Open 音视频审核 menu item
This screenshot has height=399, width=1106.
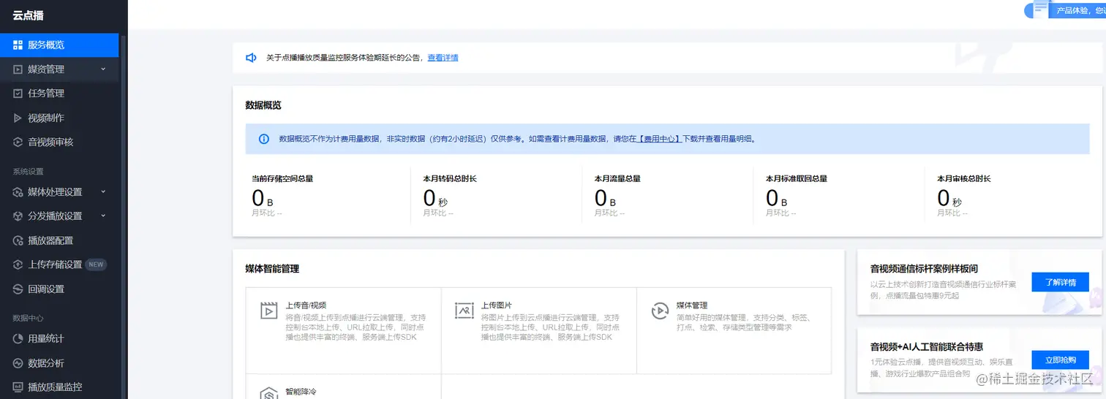click(59, 142)
